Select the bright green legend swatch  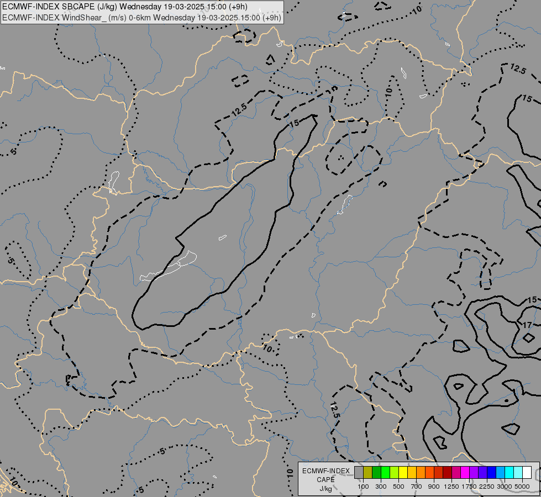point(385,472)
